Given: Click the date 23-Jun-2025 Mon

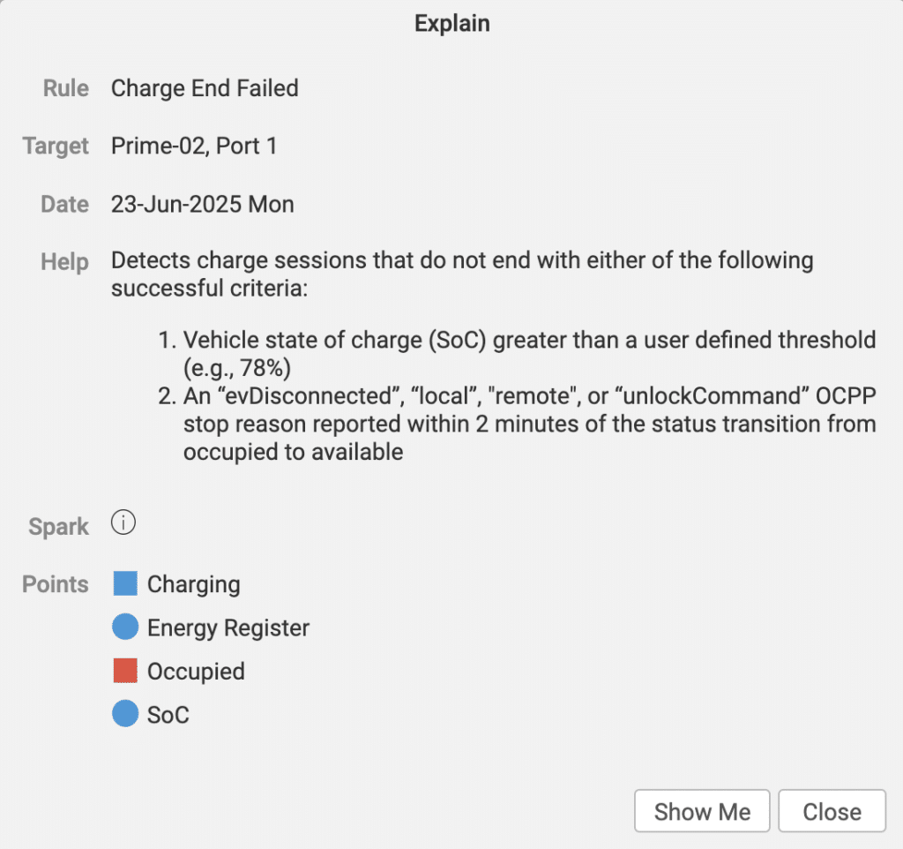Looking at the screenshot, I should tap(202, 204).
